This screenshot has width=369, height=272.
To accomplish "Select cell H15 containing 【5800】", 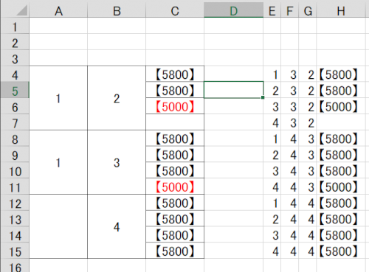I will (341, 251).
